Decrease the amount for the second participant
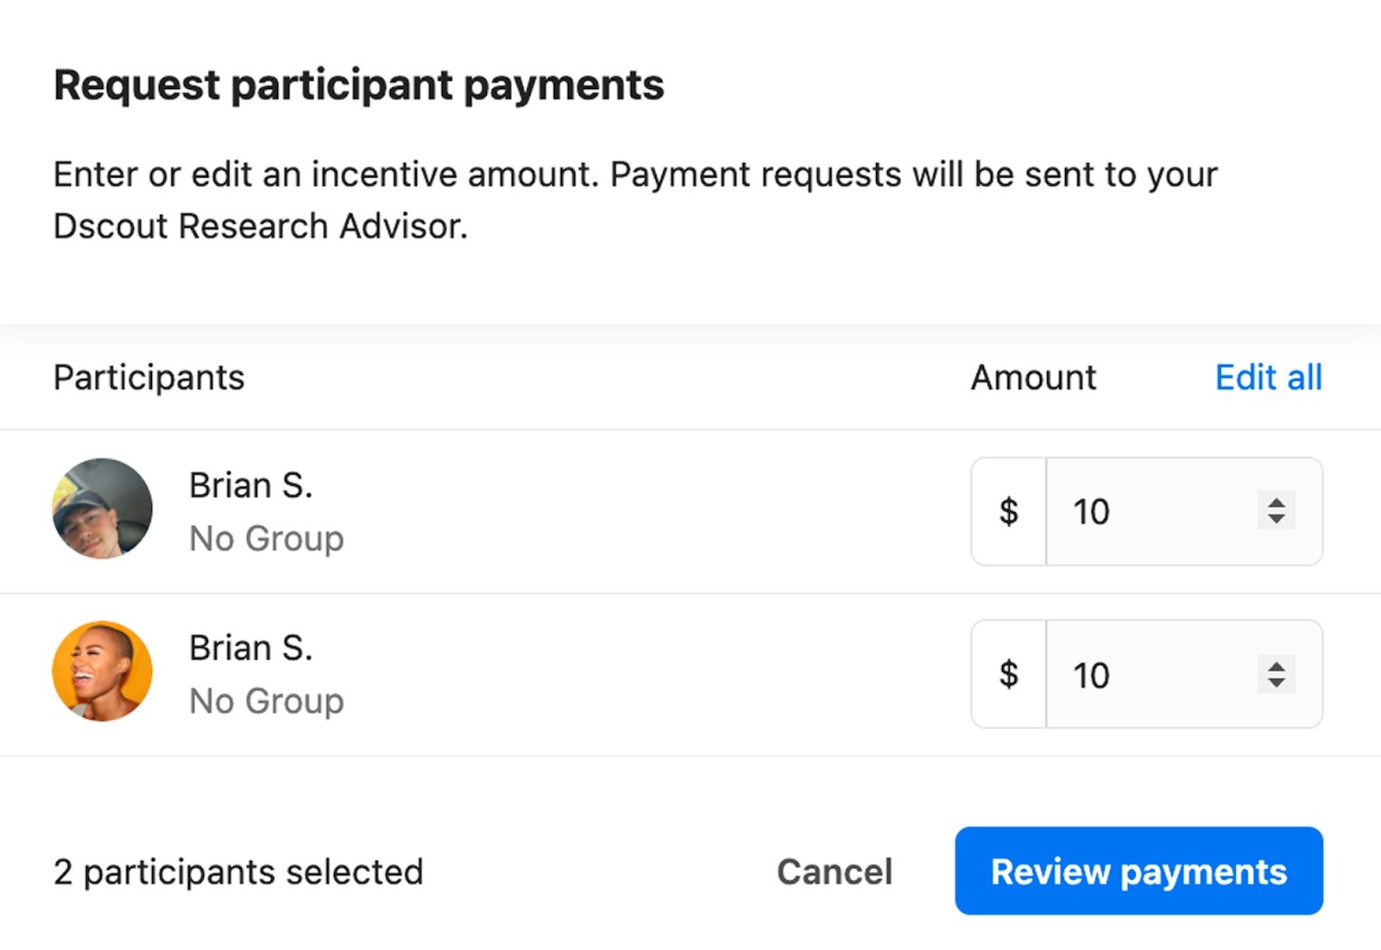 click(x=1277, y=683)
